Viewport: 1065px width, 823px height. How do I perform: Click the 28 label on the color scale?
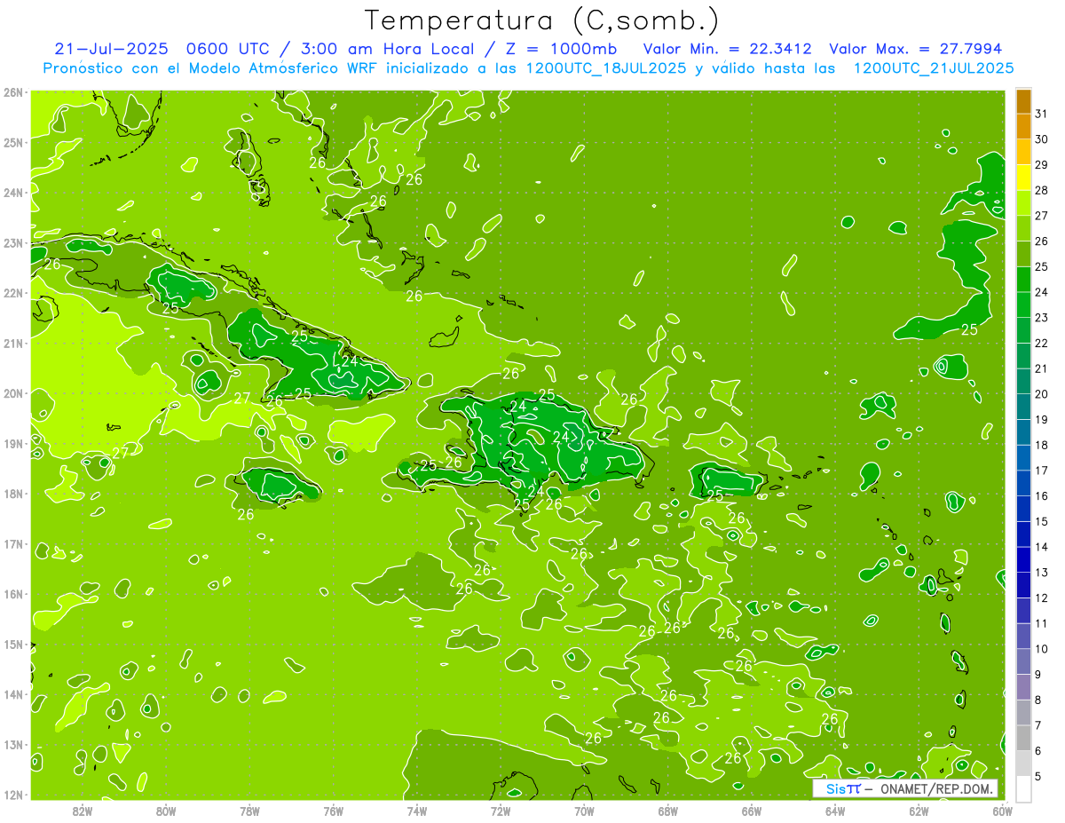1041,190
